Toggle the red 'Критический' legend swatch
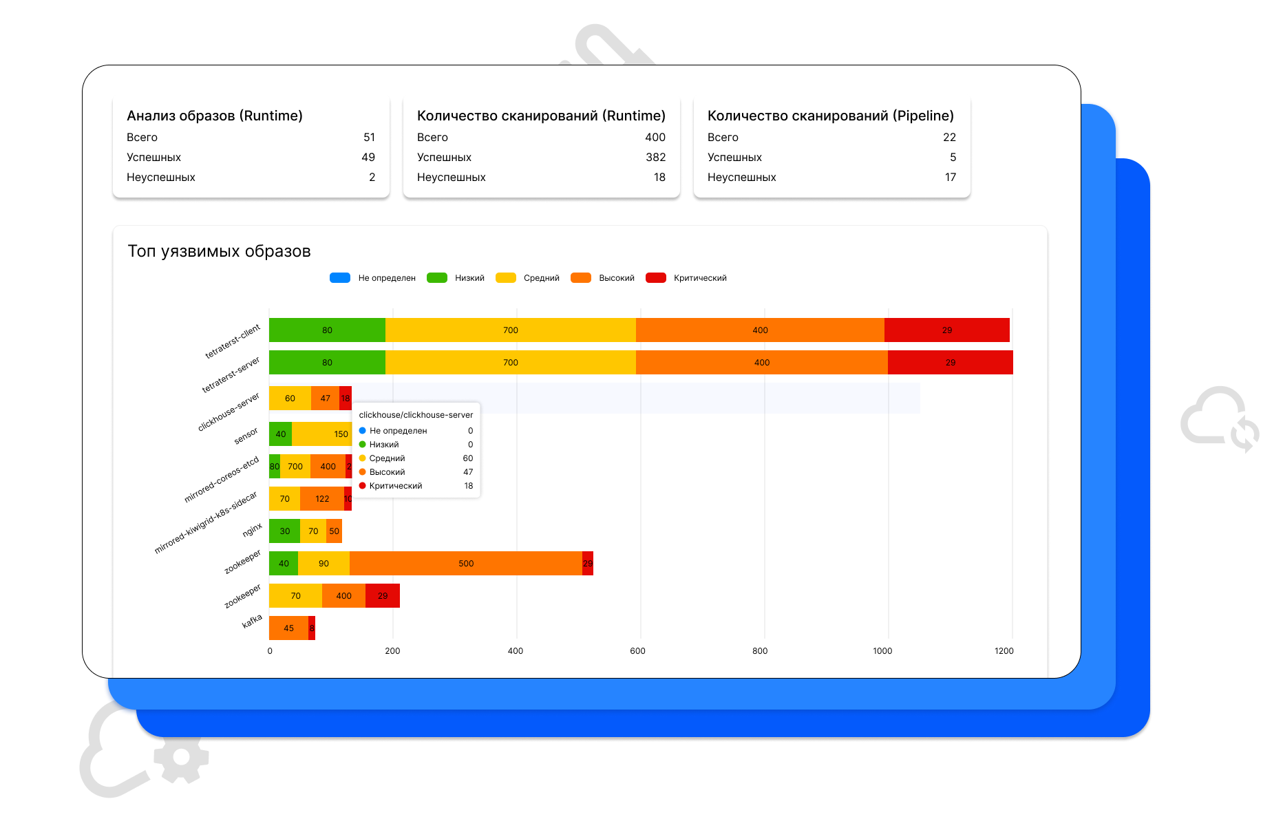 coord(656,278)
